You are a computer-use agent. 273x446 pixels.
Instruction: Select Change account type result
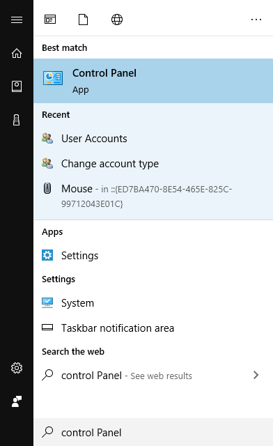153,164
